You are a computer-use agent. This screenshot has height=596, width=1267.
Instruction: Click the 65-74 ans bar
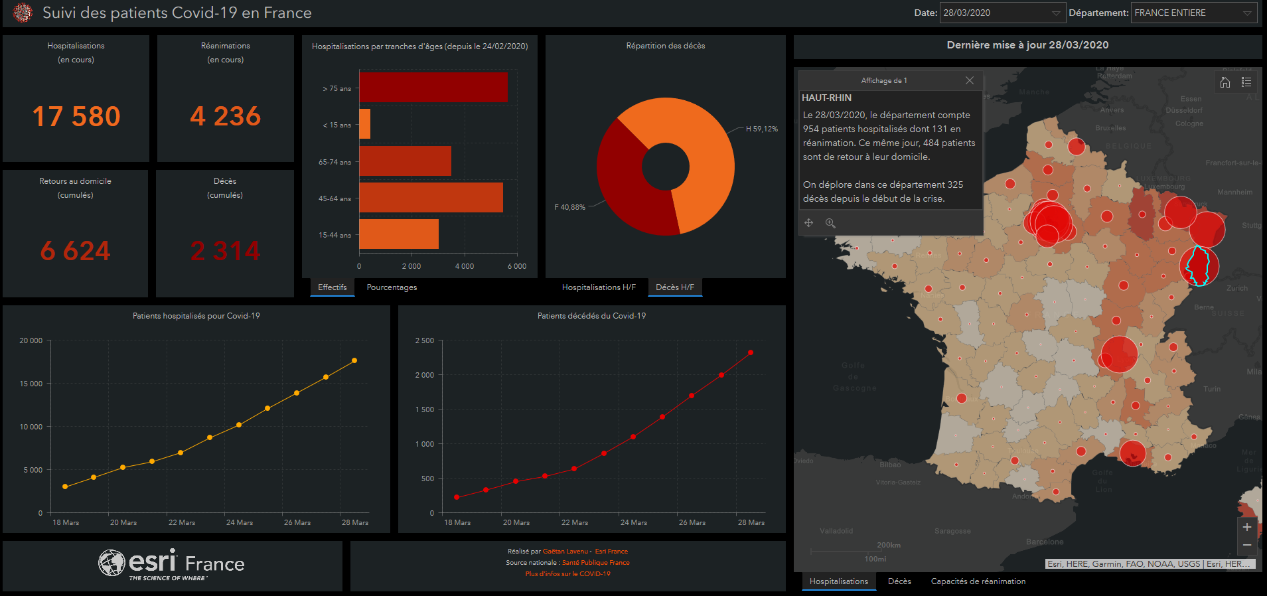pyautogui.click(x=405, y=161)
